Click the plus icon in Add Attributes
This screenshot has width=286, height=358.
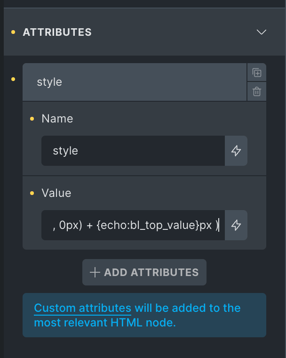(x=95, y=272)
